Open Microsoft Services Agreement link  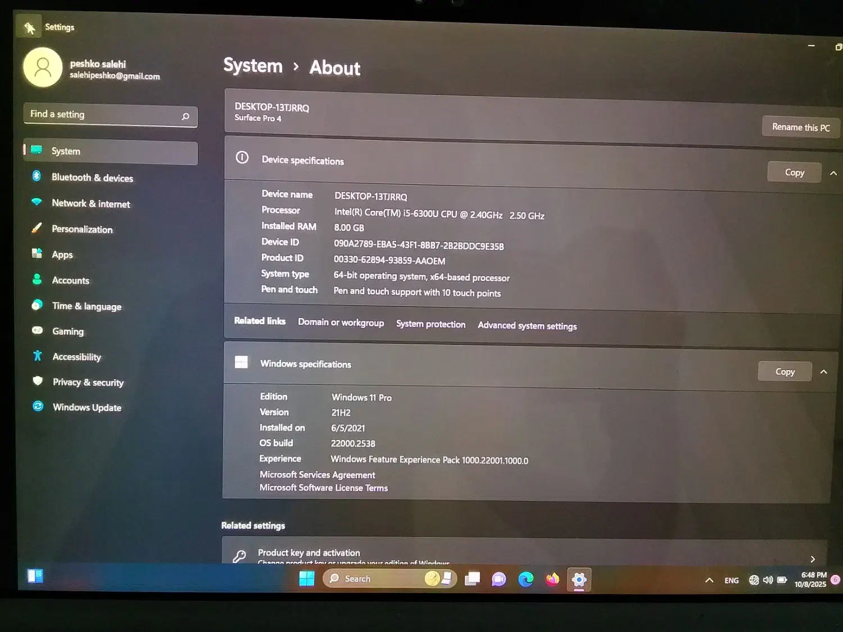[x=318, y=475]
